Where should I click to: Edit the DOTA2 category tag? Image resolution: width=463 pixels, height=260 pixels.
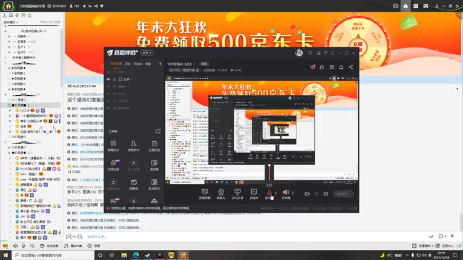[x=184, y=70]
